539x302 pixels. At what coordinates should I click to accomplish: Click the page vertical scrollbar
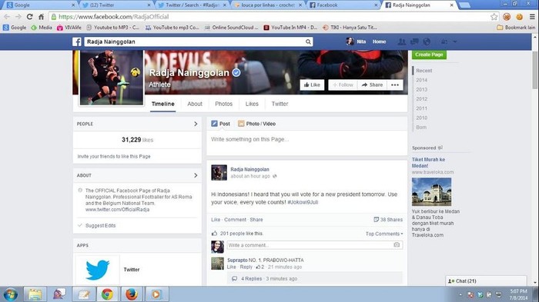pyautogui.click(x=535, y=70)
